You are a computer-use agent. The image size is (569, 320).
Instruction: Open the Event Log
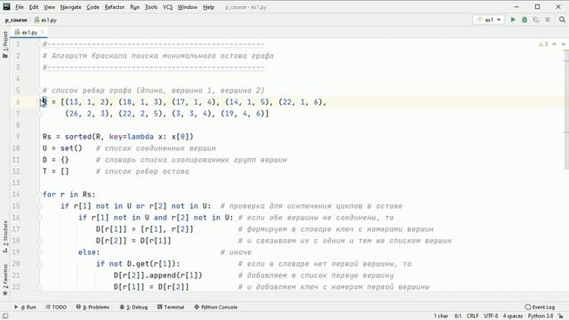click(x=540, y=307)
